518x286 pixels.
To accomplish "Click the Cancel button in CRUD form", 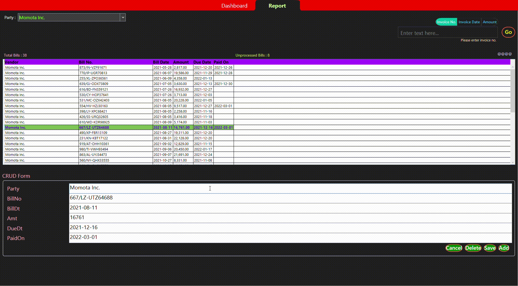I will click(454, 248).
